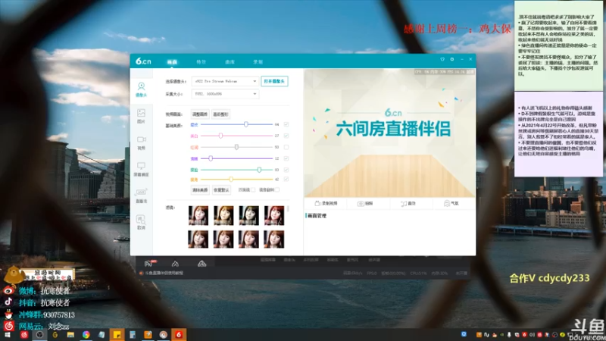
Task: Open the Windows Start button
Action: click(x=8, y=335)
